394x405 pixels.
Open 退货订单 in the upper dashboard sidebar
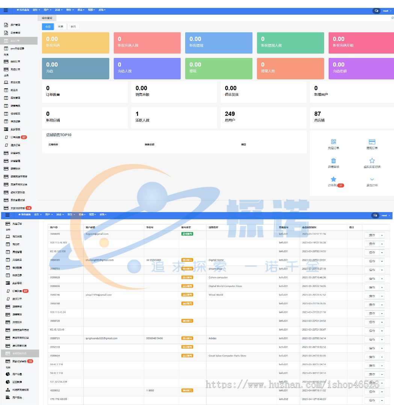[15, 145]
